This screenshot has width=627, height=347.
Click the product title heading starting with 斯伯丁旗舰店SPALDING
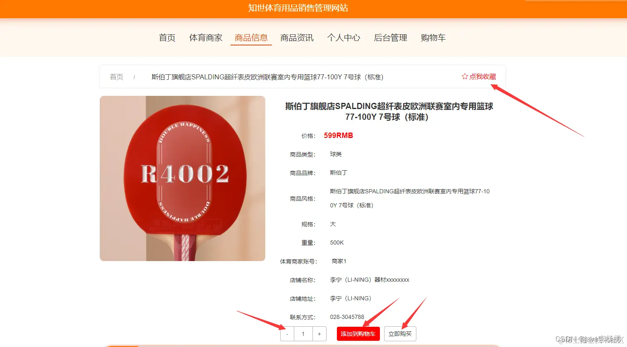[x=389, y=112]
